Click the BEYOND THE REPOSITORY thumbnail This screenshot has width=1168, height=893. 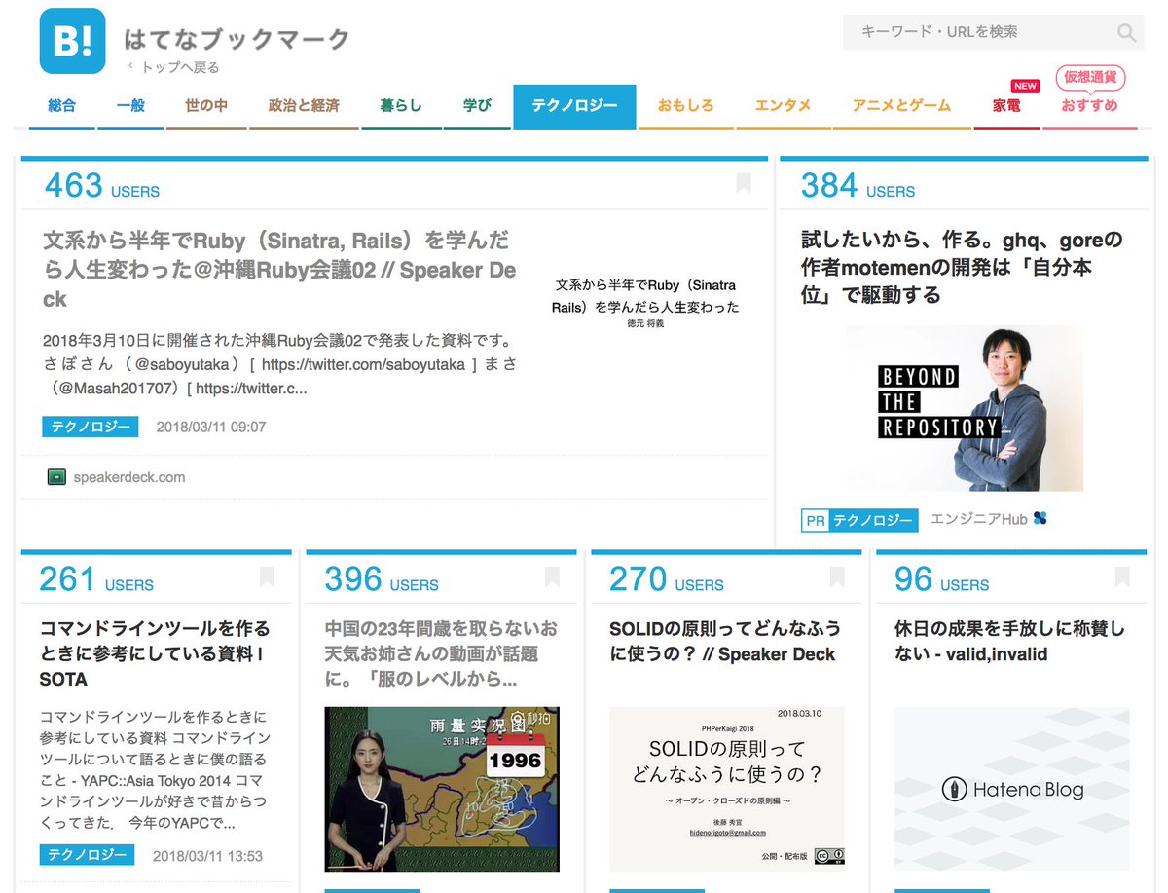coord(965,409)
